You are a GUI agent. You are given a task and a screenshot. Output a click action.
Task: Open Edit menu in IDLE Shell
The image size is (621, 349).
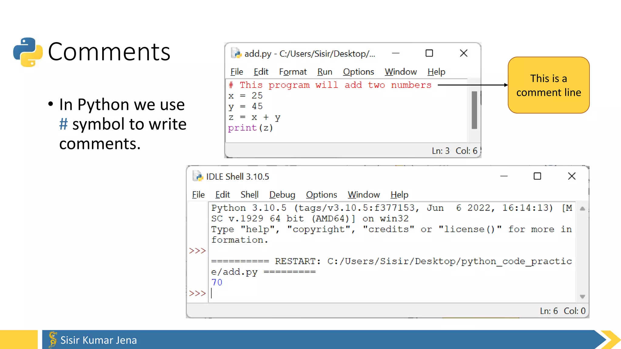point(223,194)
